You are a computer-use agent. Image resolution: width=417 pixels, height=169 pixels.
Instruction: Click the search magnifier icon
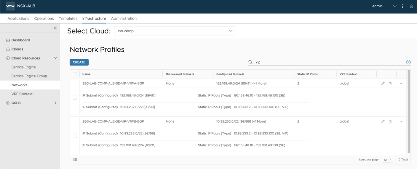click(250, 62)
